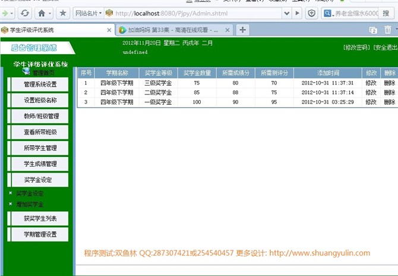The width and height of the screenshot is (398, 276).
Task: Click the 一级奖学金 cell
Action: 158,102
